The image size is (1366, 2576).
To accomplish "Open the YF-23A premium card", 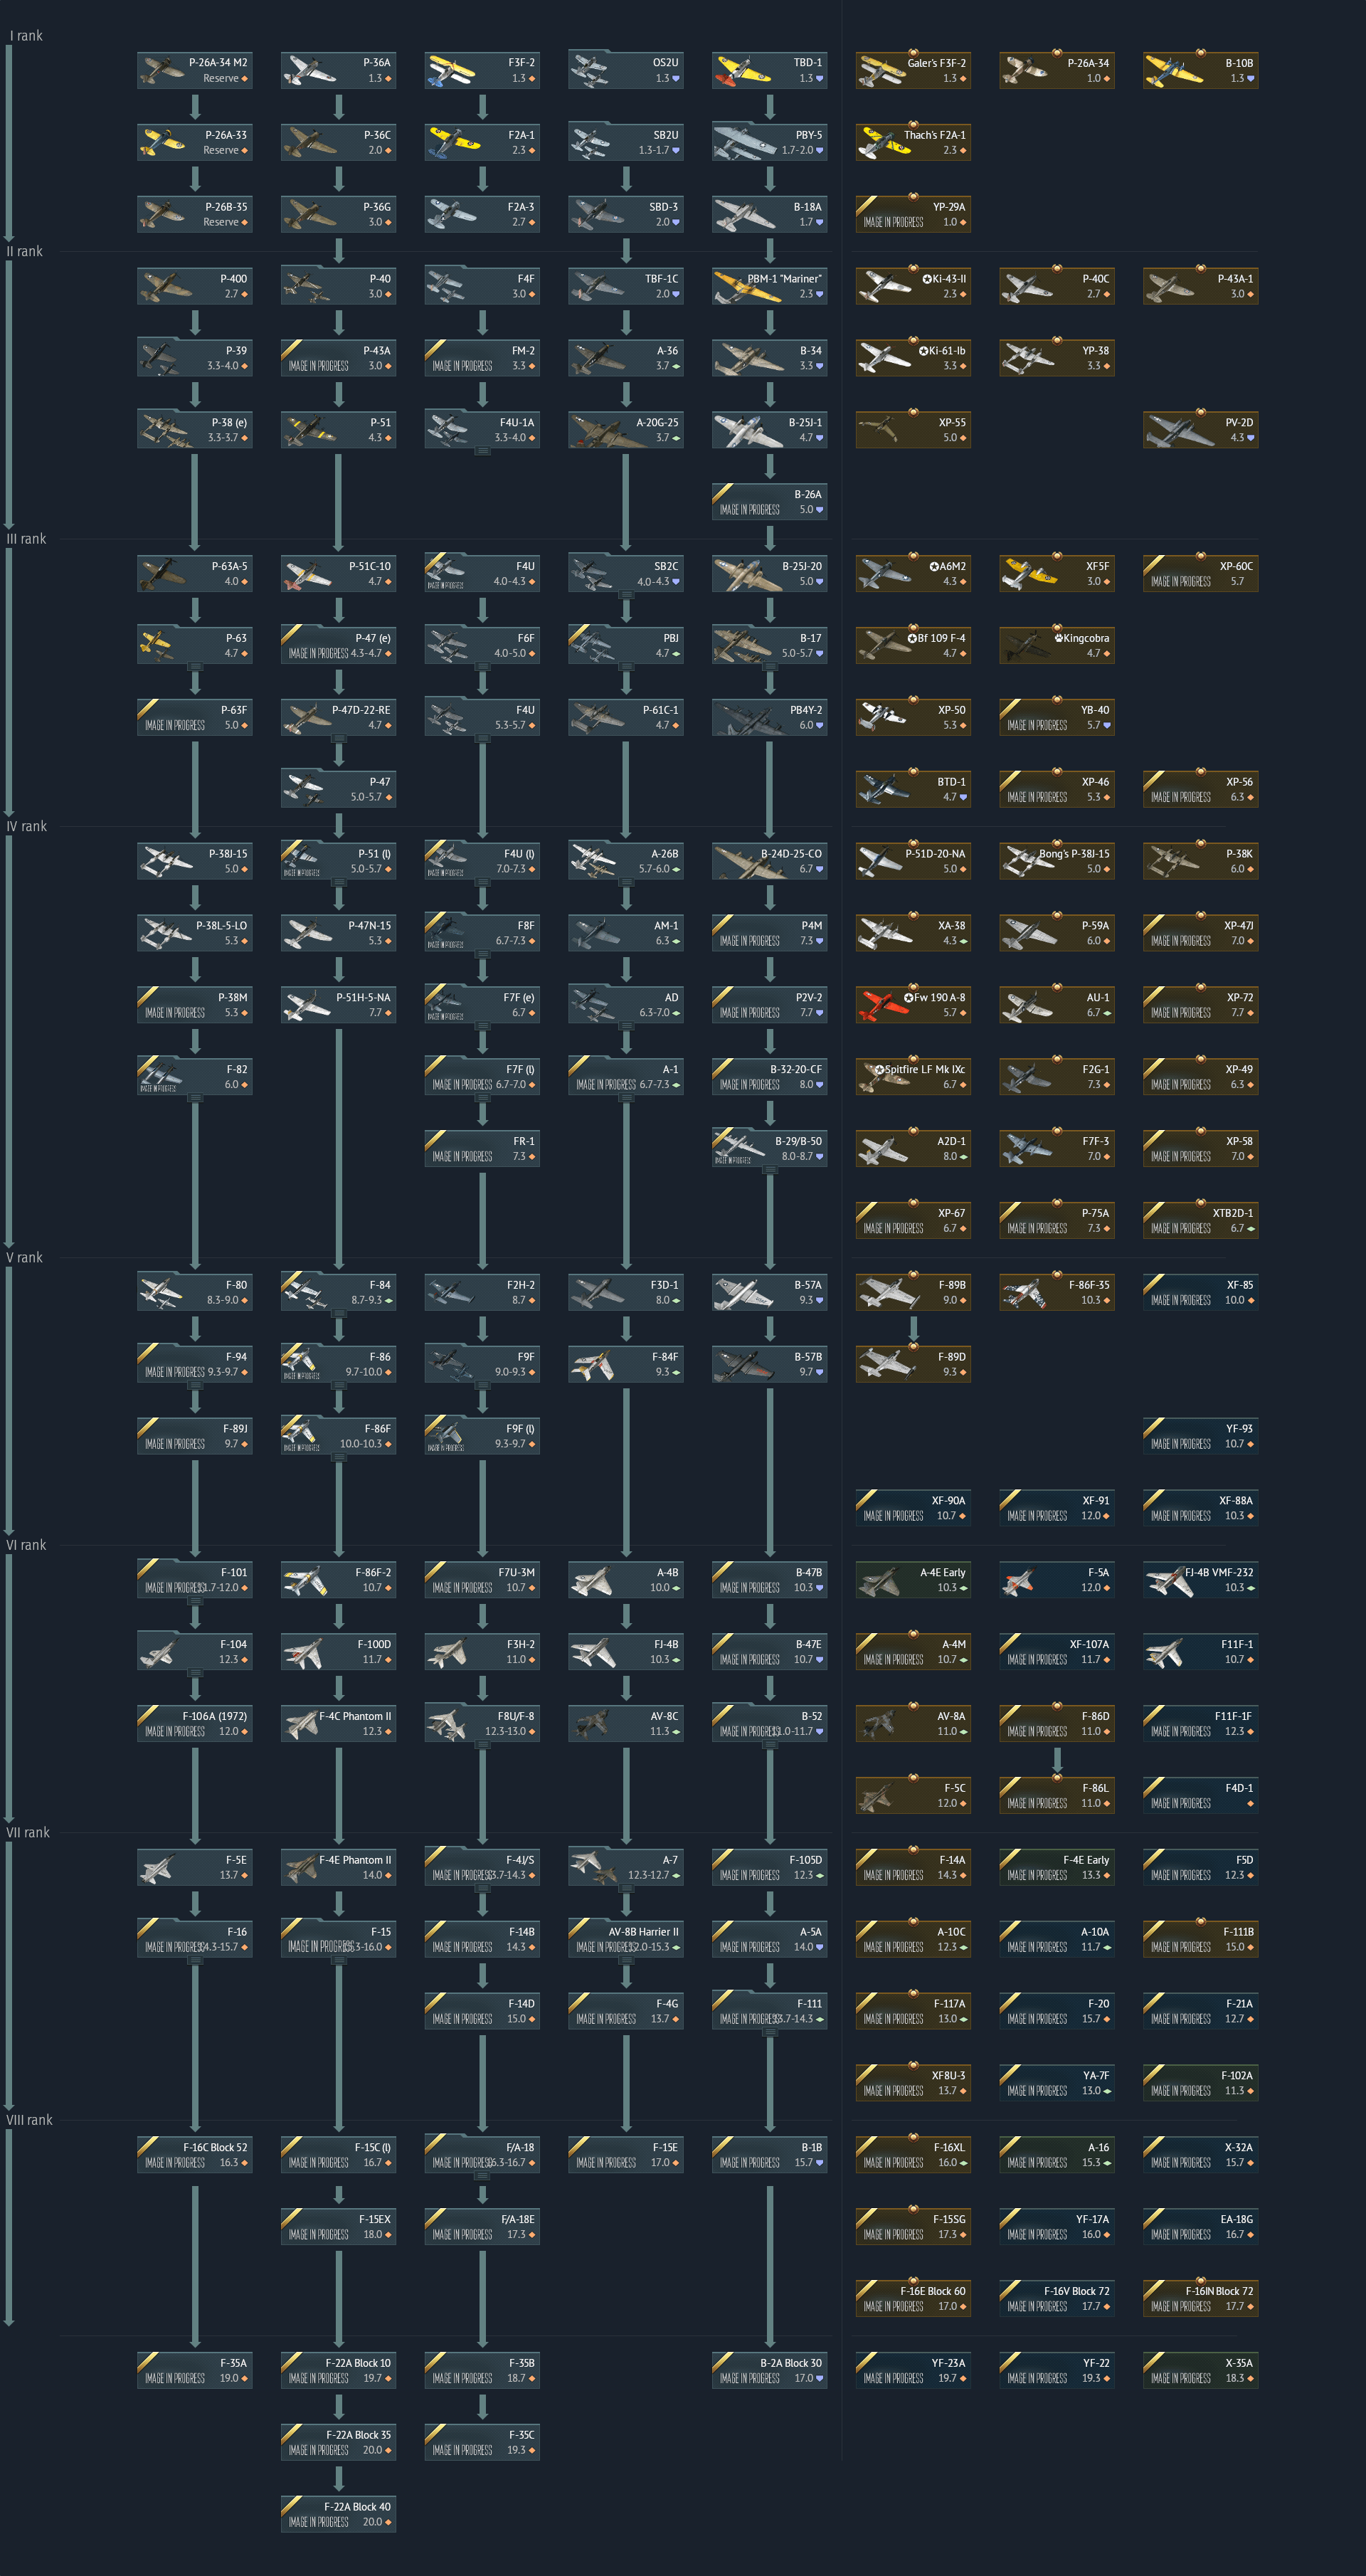I will [913, 2370].
